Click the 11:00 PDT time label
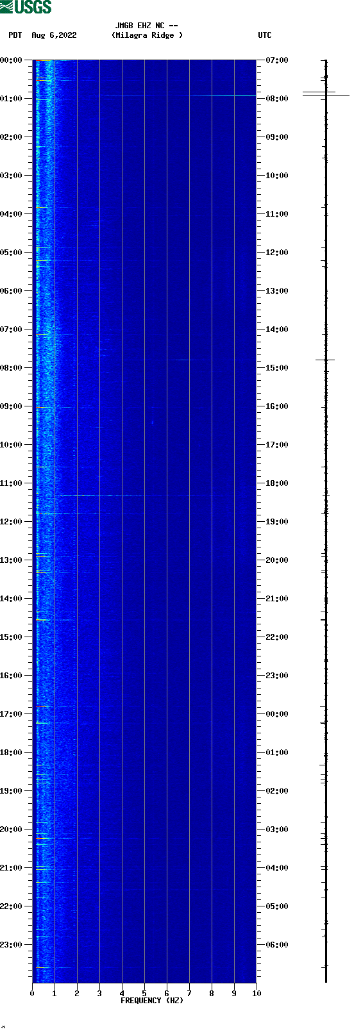 [12, 483]
